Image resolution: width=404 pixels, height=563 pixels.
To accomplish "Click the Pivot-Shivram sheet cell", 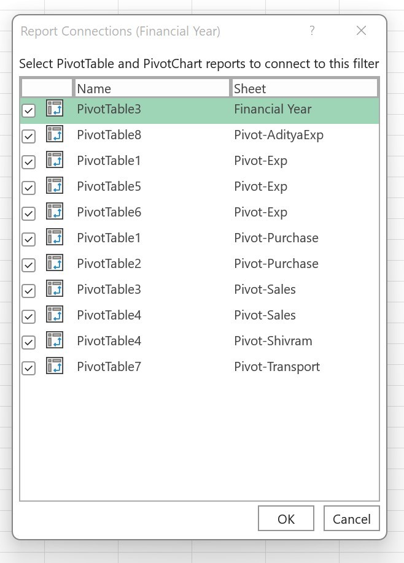I will 273,341.
